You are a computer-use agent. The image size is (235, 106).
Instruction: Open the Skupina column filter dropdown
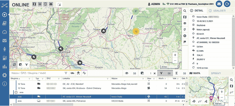(29, 78)
